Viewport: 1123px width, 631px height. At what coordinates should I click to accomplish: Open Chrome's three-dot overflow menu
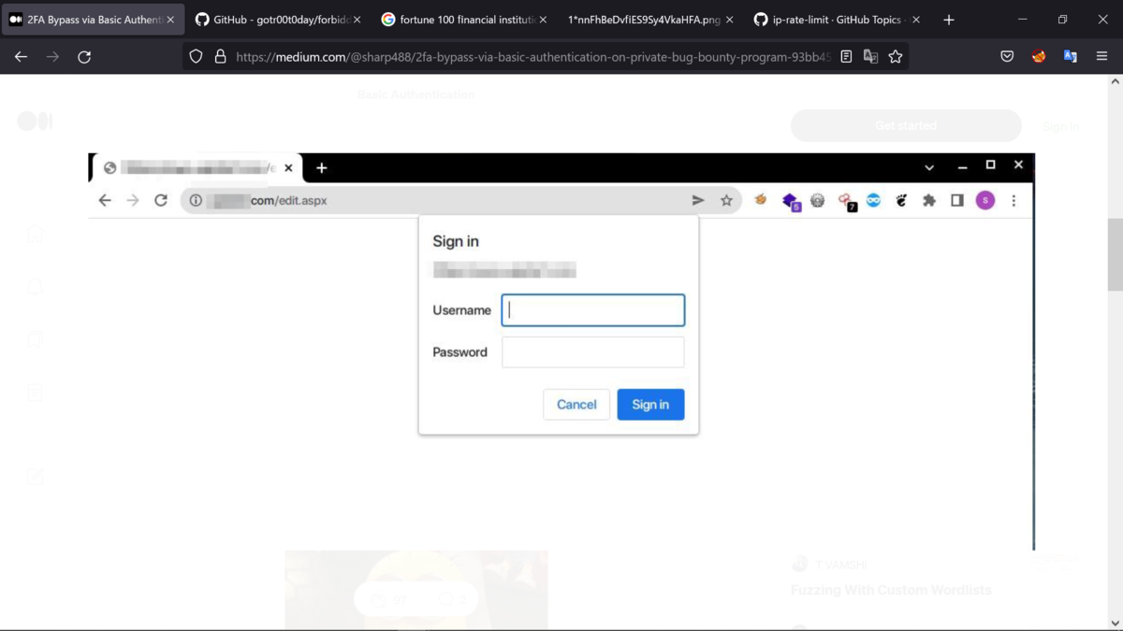[x=1014, y=200]
